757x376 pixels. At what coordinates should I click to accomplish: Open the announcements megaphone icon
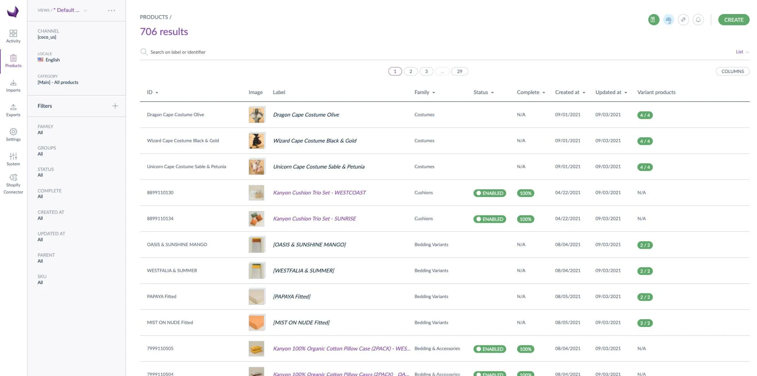click(x=683, y=20)
